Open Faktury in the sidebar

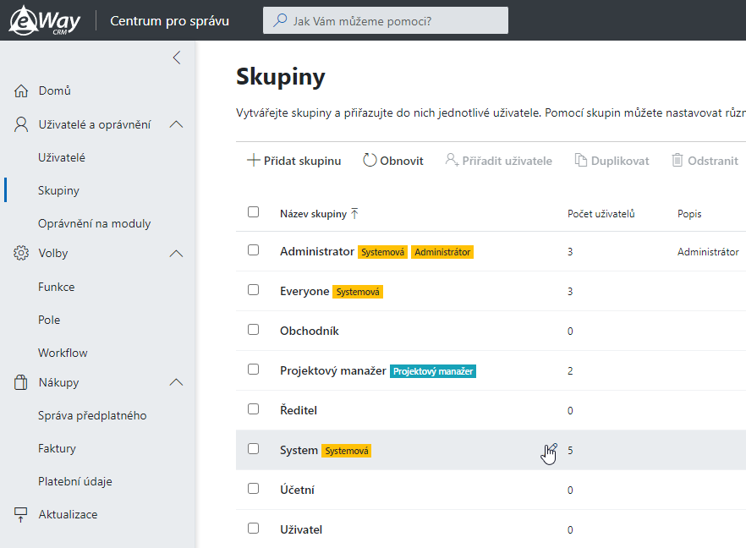[x=58, y=448]
